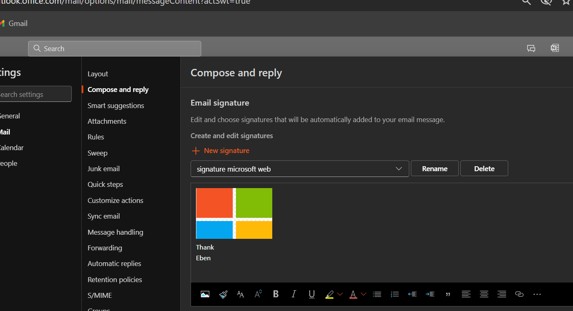Show more formatting options ellipsis
Screen dimensions: 573x311
click(x=537, y=294)
